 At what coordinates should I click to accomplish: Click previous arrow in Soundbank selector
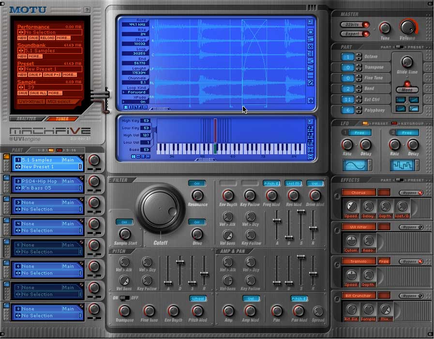pos(19,51)
